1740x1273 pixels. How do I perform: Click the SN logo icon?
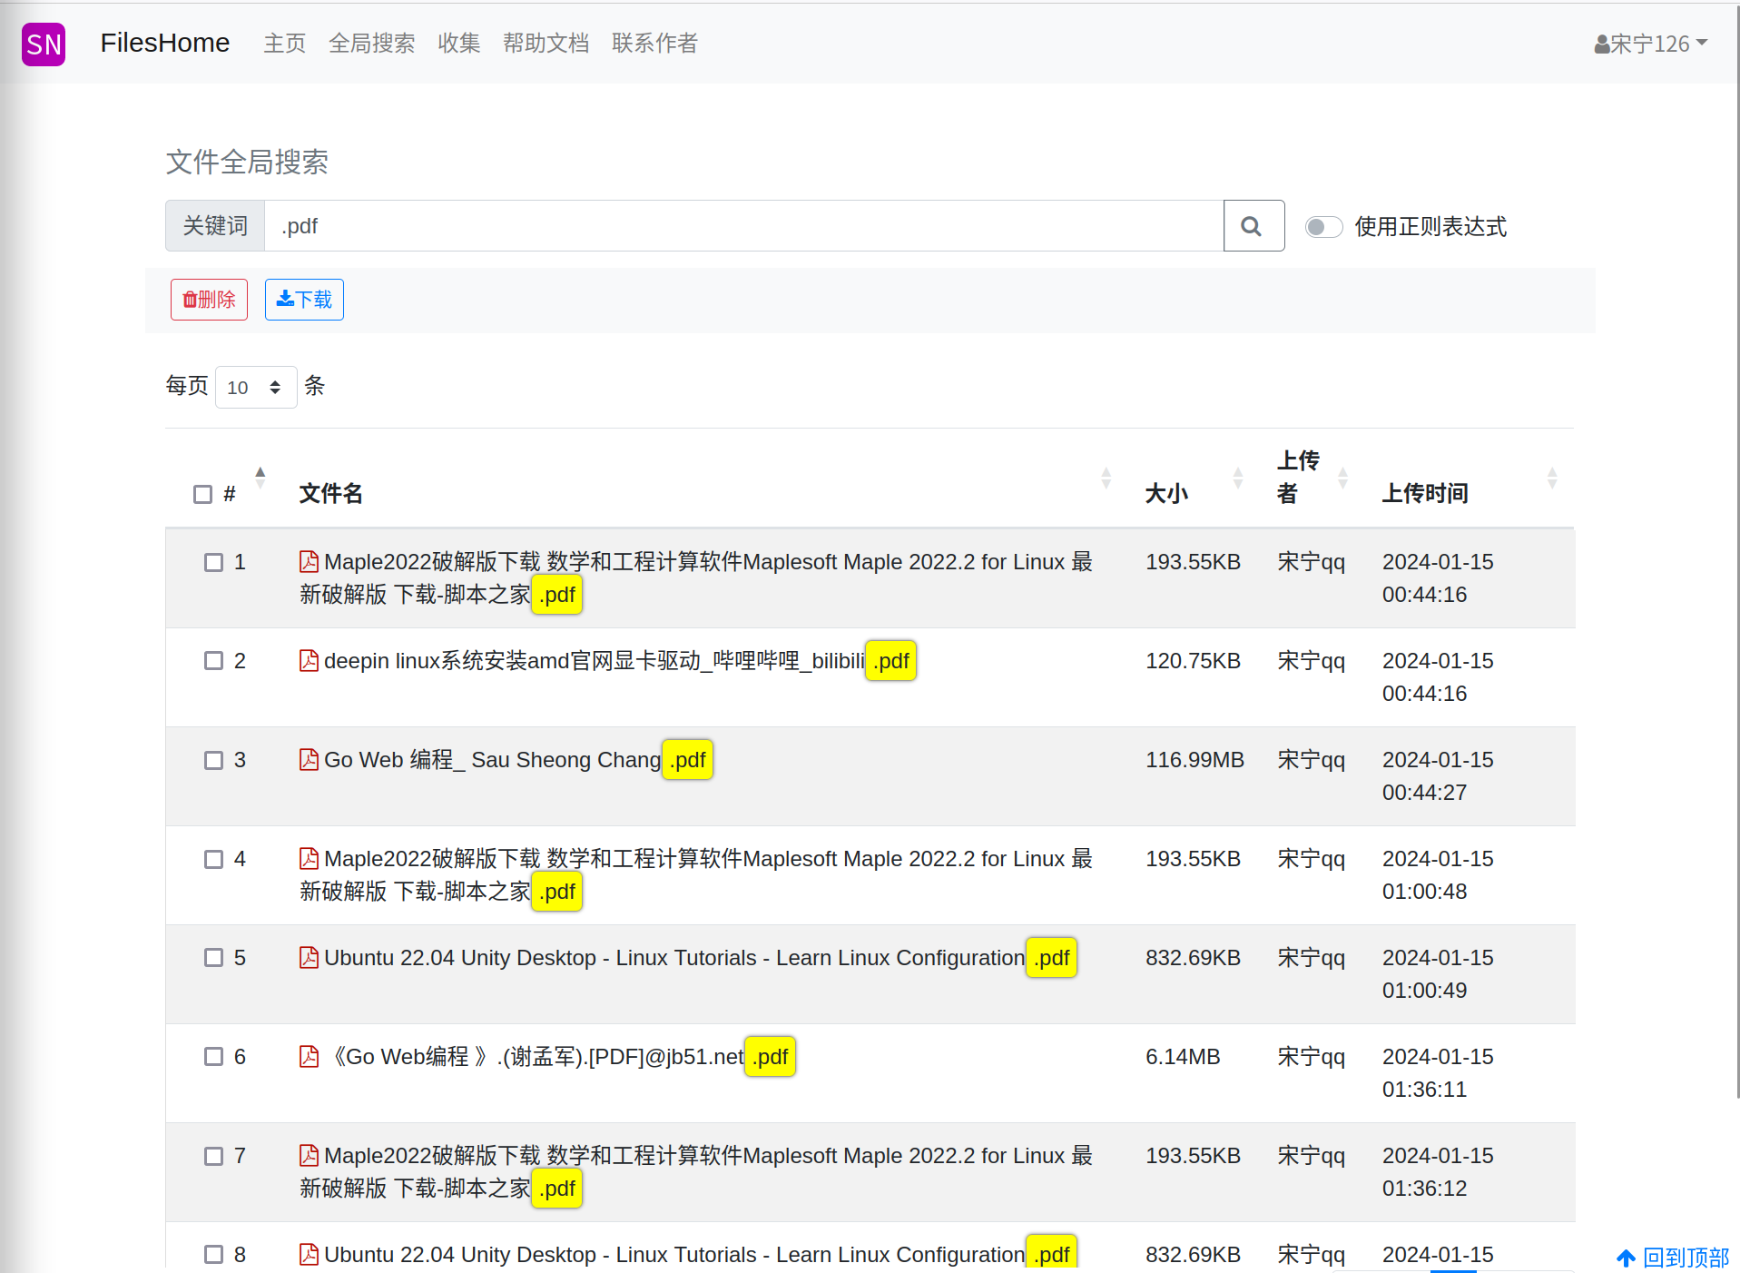pos(44,44)
